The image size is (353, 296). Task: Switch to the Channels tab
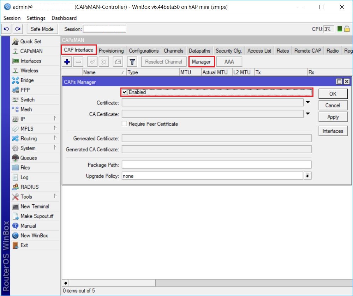[173, 50]
